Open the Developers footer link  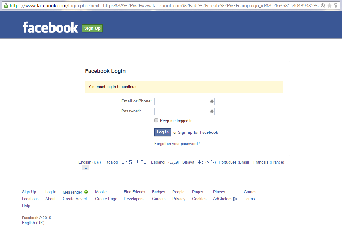click(134, 199)
